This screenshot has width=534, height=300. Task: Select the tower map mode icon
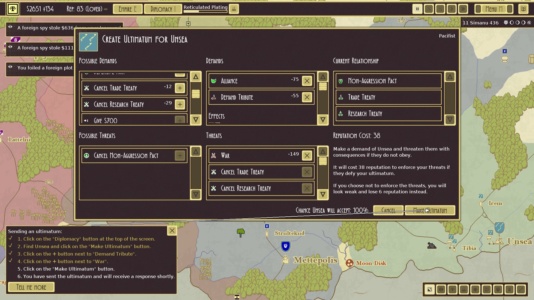pyautogui.click(x=510, y=289)
